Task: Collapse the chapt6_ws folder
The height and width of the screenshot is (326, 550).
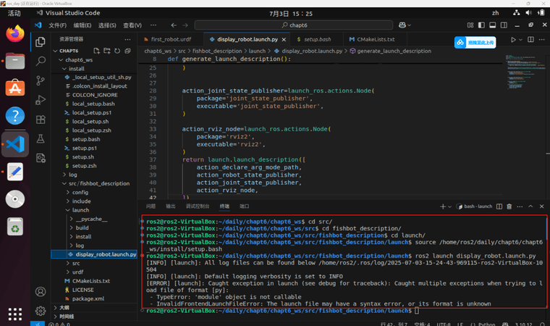Action: [61, 59]
